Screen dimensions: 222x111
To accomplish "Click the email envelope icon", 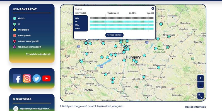I will (x=16, y=109).
